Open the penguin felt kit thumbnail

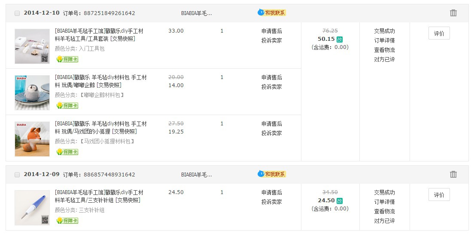click(x=32, y=93)
